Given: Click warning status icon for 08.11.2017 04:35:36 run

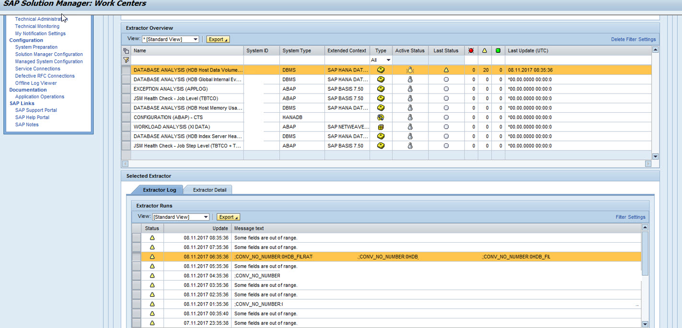Looking at the screenshot, I should [x=152, y=276].
